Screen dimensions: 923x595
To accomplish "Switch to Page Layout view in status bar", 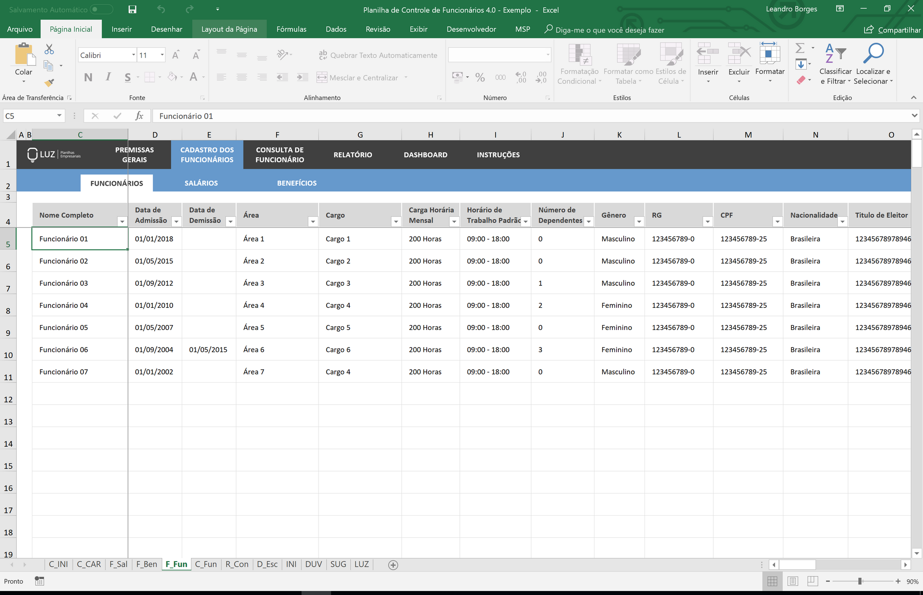I will (x=793, y=581).
